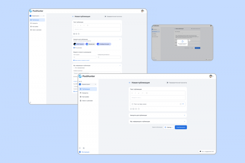Click the user avatar in the small right window
The width and height of the screenshot is (245, 163).
click(211, 26)
